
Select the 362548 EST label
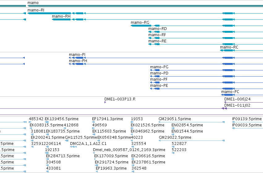pos(139,168)
